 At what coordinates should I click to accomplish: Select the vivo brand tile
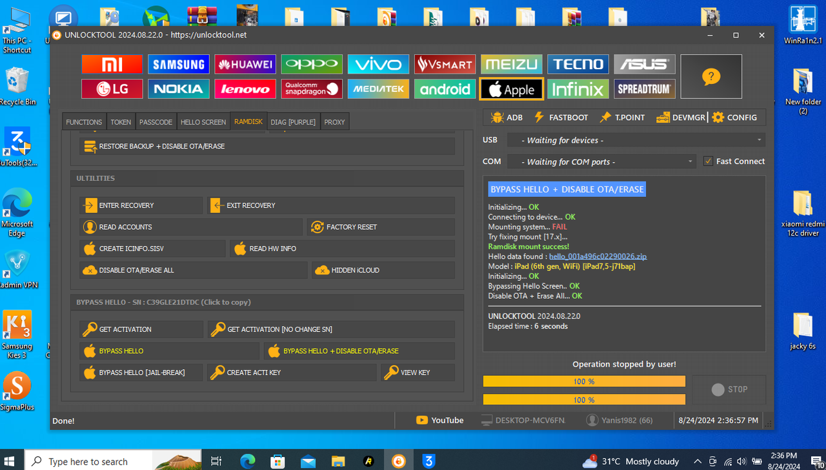[378, 64]
